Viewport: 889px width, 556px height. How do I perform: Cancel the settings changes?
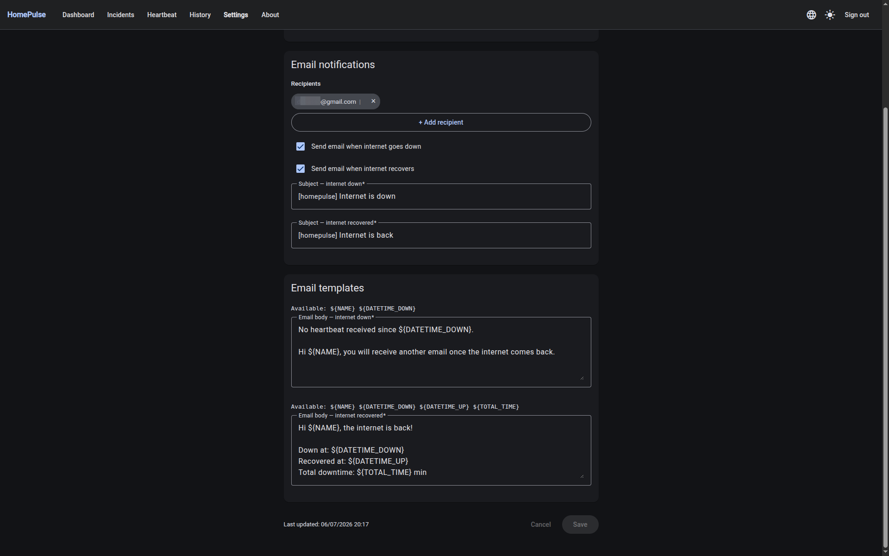click(540, 524)
